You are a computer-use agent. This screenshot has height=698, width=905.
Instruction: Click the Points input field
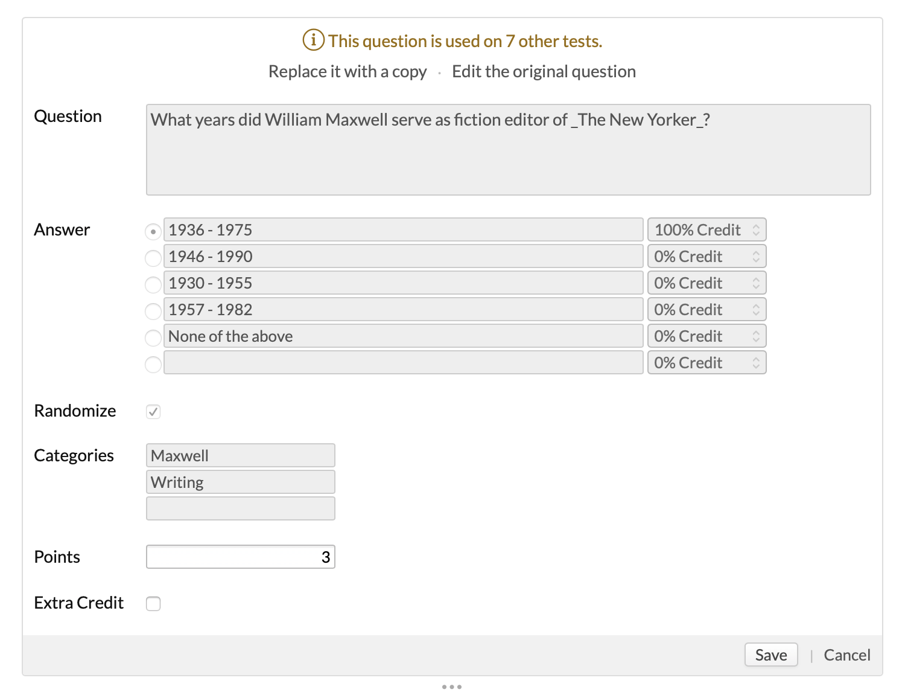240,557
